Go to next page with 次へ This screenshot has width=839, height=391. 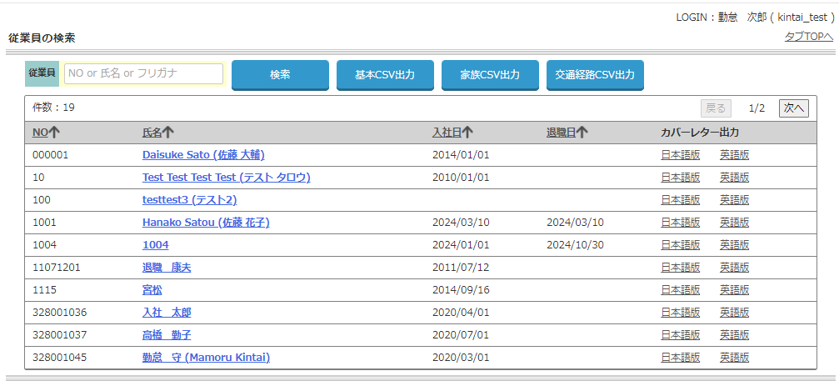(793, 108)
